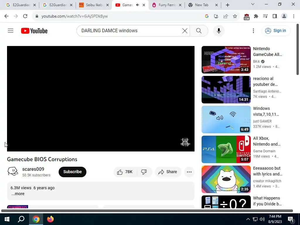Open system volume tray icon
This screenshot has height=225, width=300.
(262, 219)
